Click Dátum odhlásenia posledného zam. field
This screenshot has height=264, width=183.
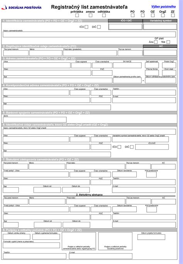pyautogui.click(x=161, y=80)
